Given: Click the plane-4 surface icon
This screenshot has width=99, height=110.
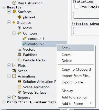Looking at the screenshot, I should point(19,17).
